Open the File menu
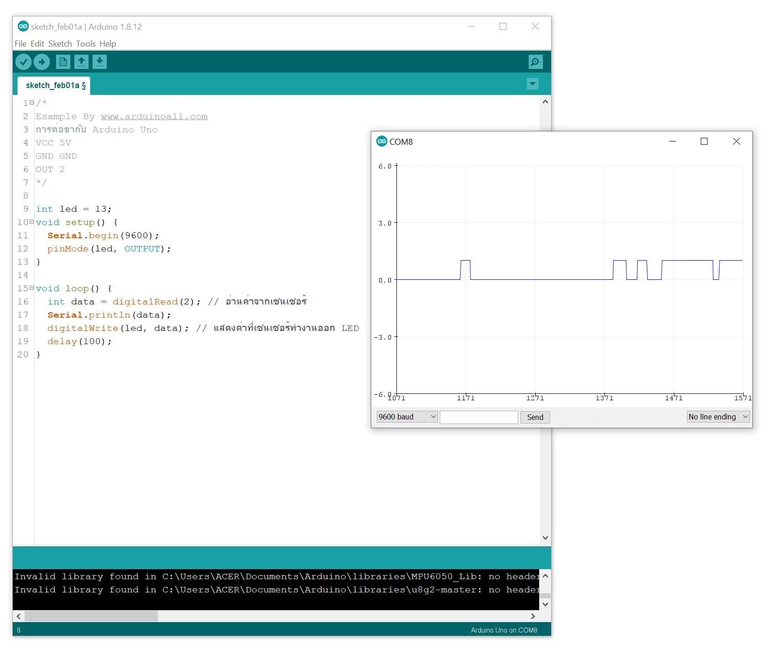776x670 pixels. [21, 44]
